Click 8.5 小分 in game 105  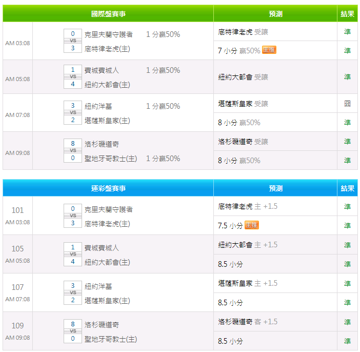point(230,264)
